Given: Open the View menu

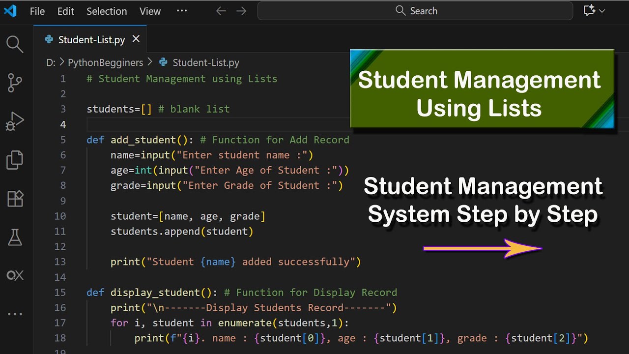Looking at the screenshot, I should 150,11.
